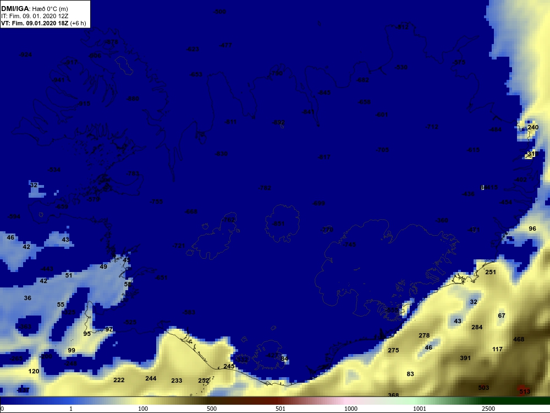Click the map value "-817"

click(323, 157)
